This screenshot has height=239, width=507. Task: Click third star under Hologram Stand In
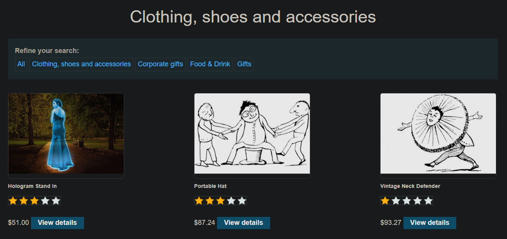point(34,201)
